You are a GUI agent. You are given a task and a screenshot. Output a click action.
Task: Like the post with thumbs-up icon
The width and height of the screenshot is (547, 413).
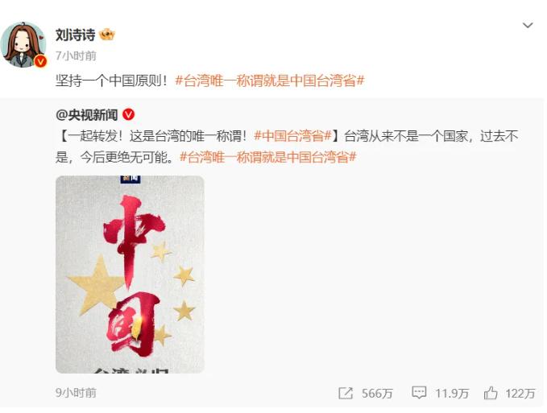coord(491,393)
